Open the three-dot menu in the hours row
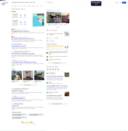This screenshot has height=131, width=128. click(68, 30)
